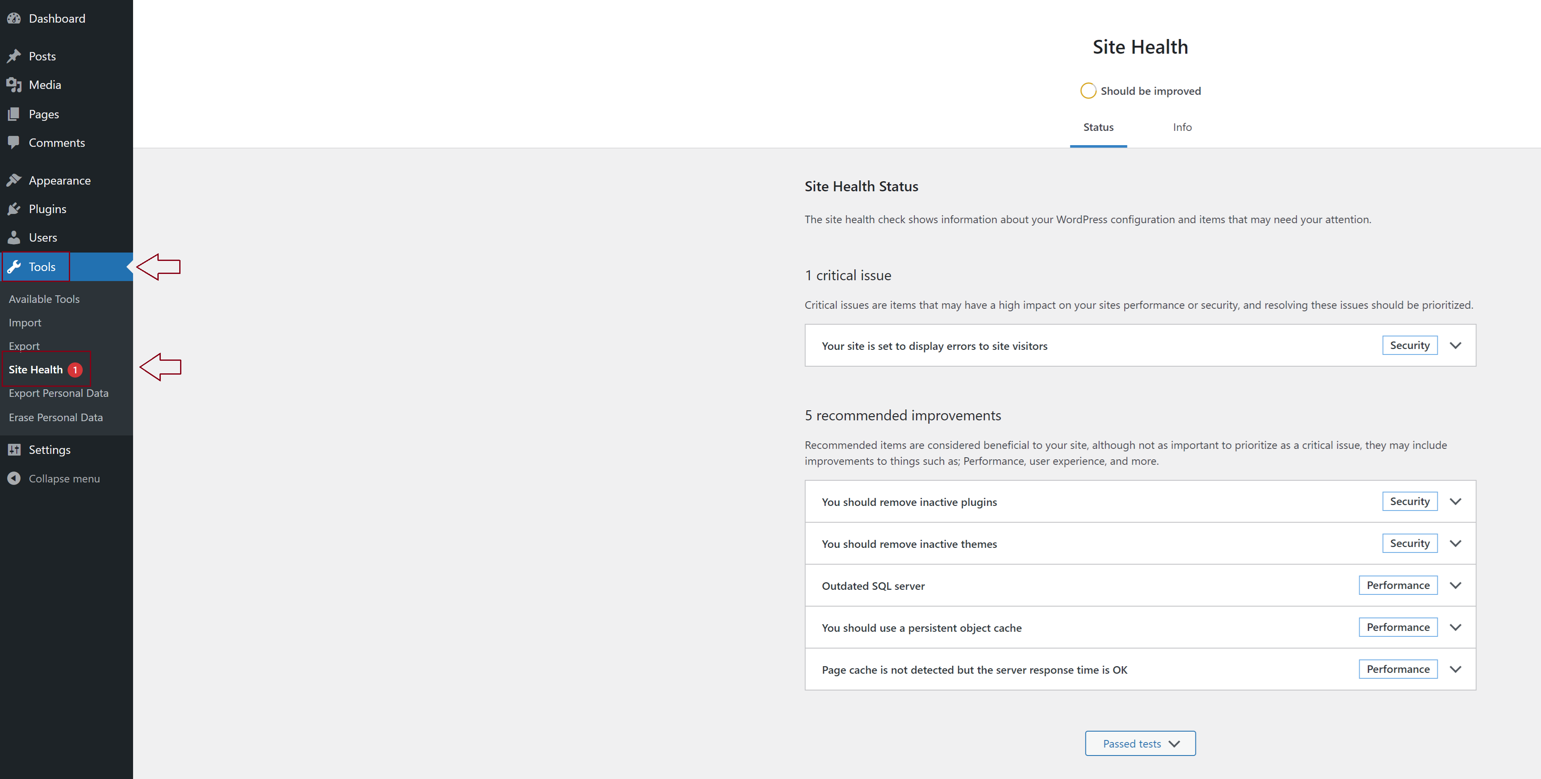Expand the display errors critical issue
Screen dimensions: 1541x779
coord(1455,346)
